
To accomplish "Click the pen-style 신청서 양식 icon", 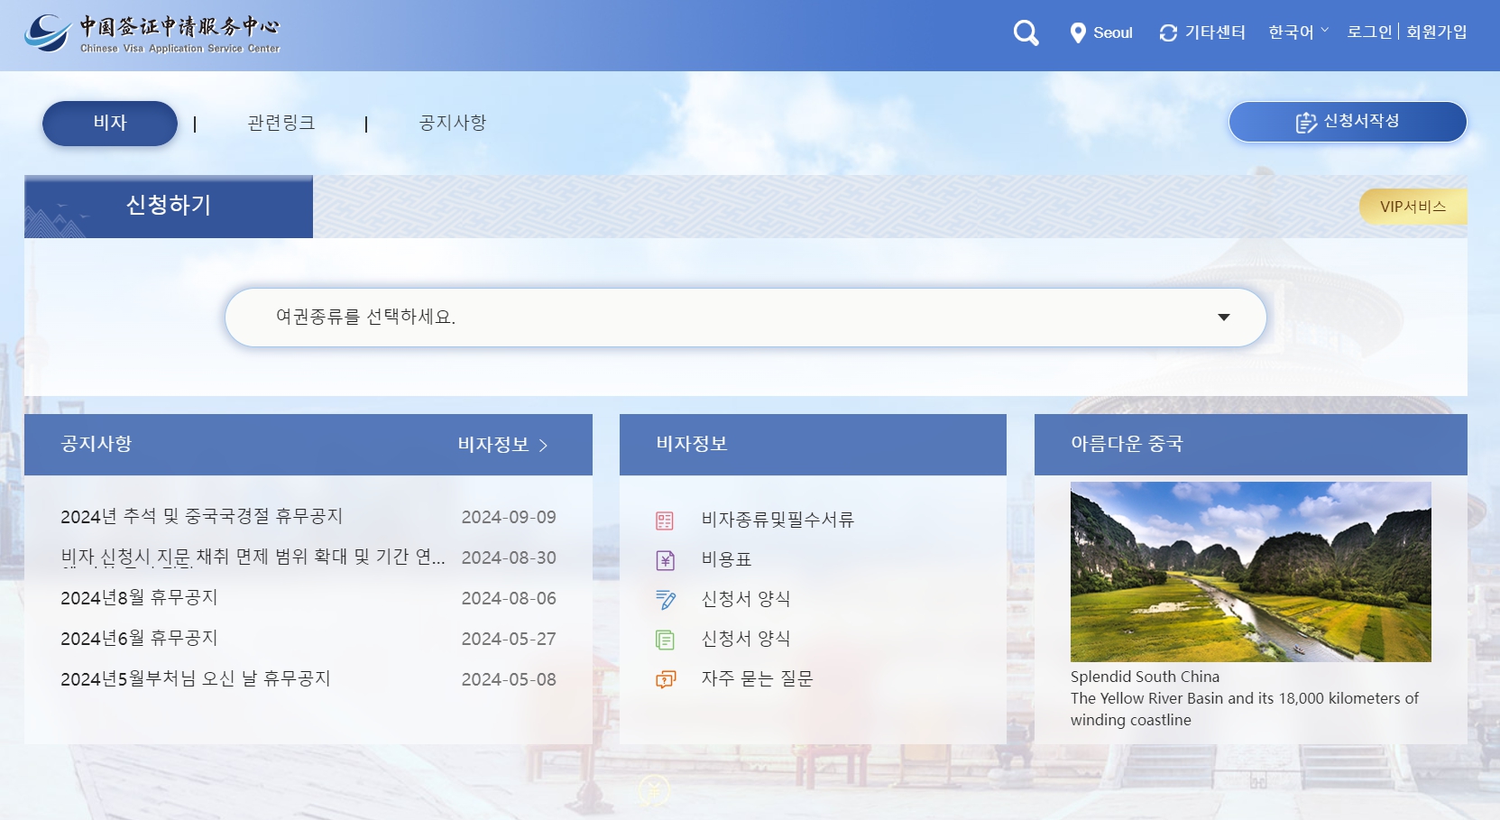I will coord(665,599).
